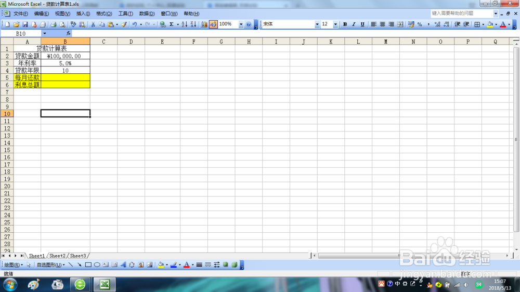Expand the Borders dropdown arrow

tap(483, 24)
